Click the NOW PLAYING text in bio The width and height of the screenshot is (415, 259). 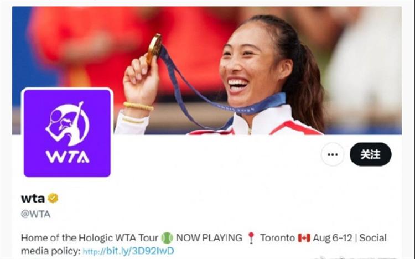tap(209, 238)
